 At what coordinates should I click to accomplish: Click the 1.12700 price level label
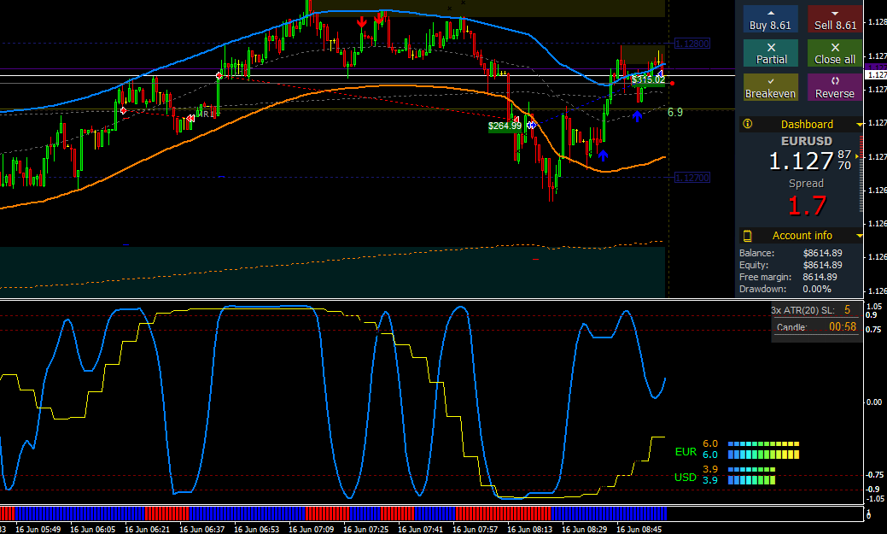click(692, 178)
